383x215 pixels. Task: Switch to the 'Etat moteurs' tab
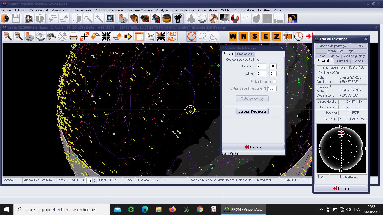click(245, 54)
